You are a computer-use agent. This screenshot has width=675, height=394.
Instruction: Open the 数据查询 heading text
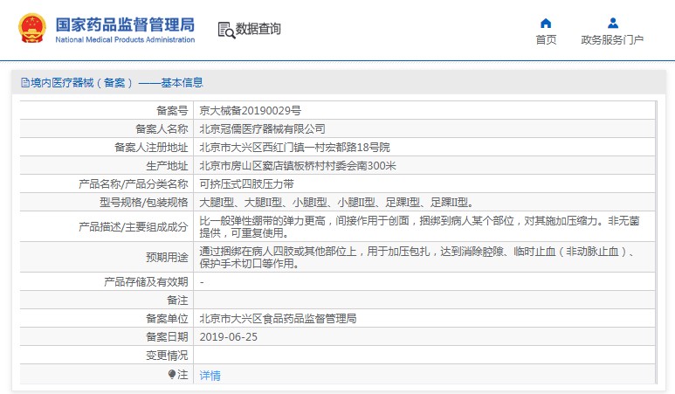[x=259, y=30]
